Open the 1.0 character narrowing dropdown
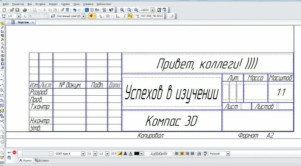 click(x=107, y=154)
